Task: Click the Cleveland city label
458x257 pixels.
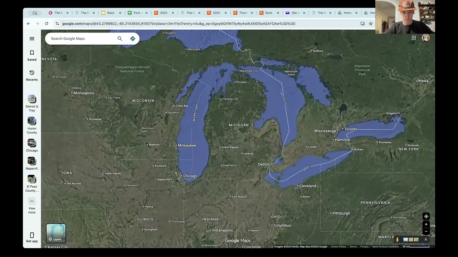Action: (307, 186)
